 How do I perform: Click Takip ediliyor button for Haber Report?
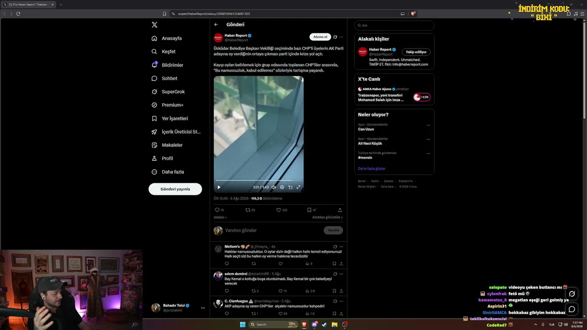[x=416, y=52]
